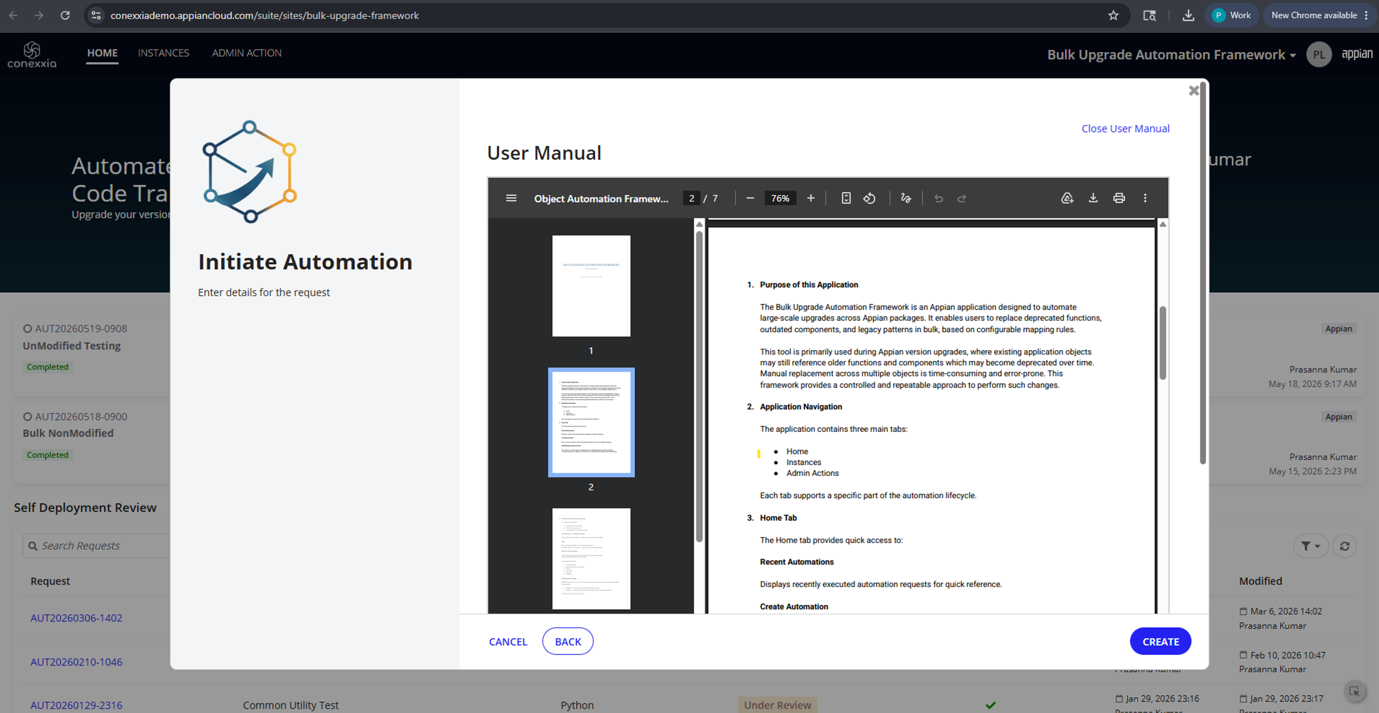Open PDF viewer more actions menu
The width and height of the screenshot is (1379, 713).
coord(1145,198)
